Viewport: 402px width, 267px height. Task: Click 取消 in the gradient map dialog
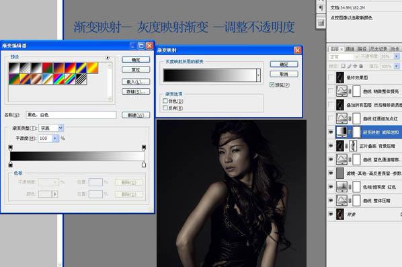284,74
